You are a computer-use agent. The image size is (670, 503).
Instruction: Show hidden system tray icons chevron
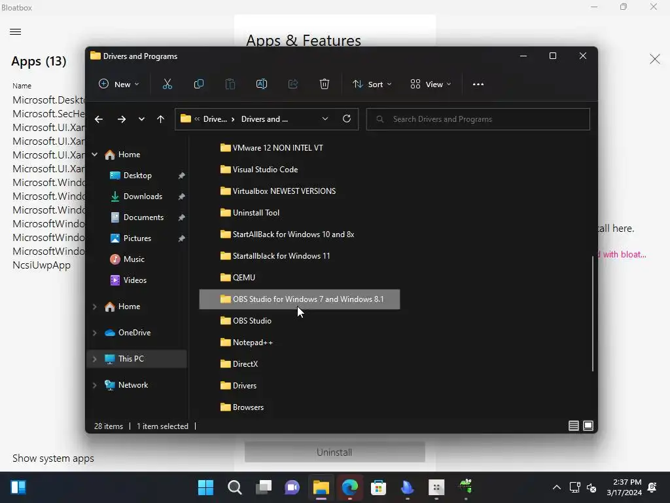[x=556, y=487]
